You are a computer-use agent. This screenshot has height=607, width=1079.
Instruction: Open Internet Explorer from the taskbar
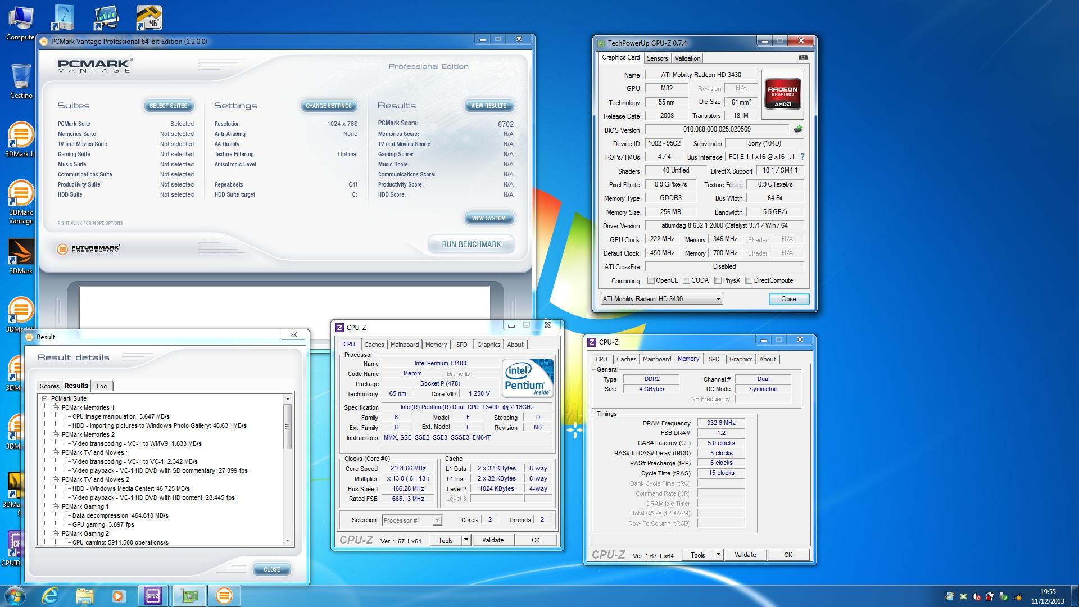pyautogui.click(x=51, y=596)
